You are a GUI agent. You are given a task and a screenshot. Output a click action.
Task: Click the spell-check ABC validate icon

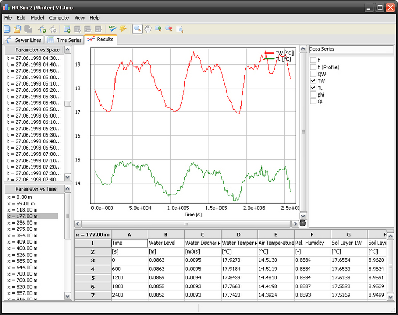click(x=112, y=29)
